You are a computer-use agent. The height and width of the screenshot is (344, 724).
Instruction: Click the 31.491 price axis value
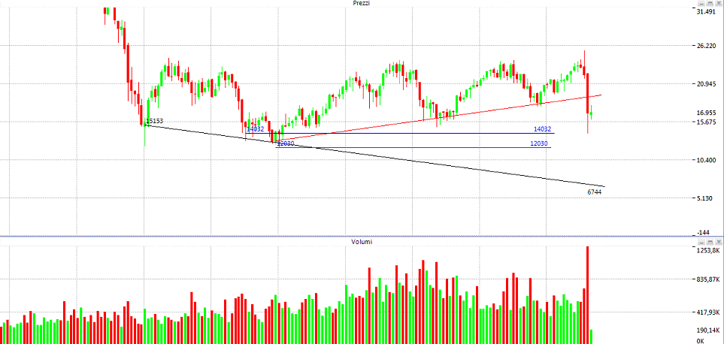(706, 12)
